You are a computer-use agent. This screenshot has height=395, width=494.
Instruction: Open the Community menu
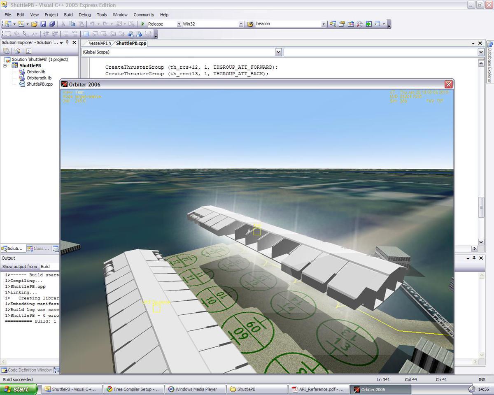pos(144,14)
